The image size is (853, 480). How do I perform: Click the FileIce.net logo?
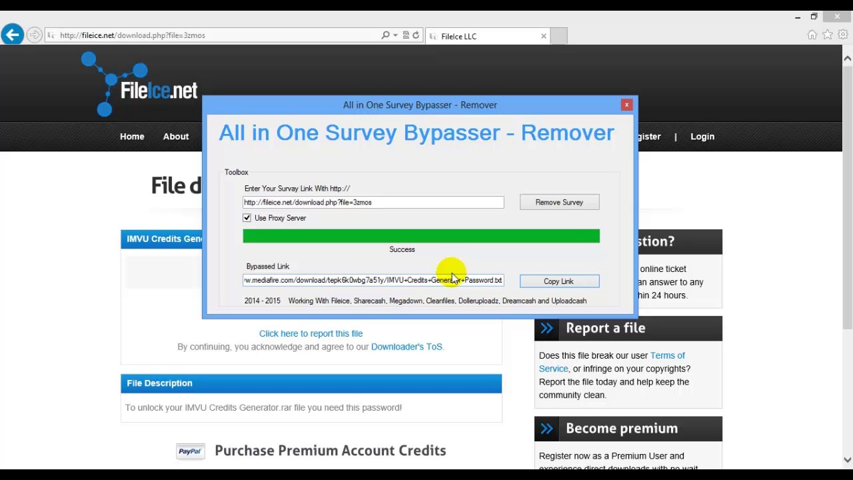click(x=139, y=85)
